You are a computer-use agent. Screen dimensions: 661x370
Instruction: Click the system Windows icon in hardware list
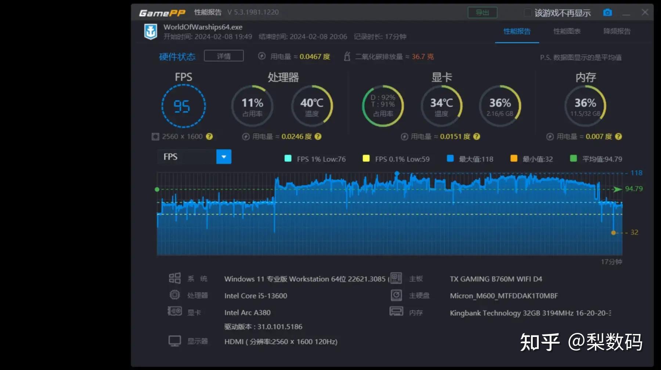174,278
